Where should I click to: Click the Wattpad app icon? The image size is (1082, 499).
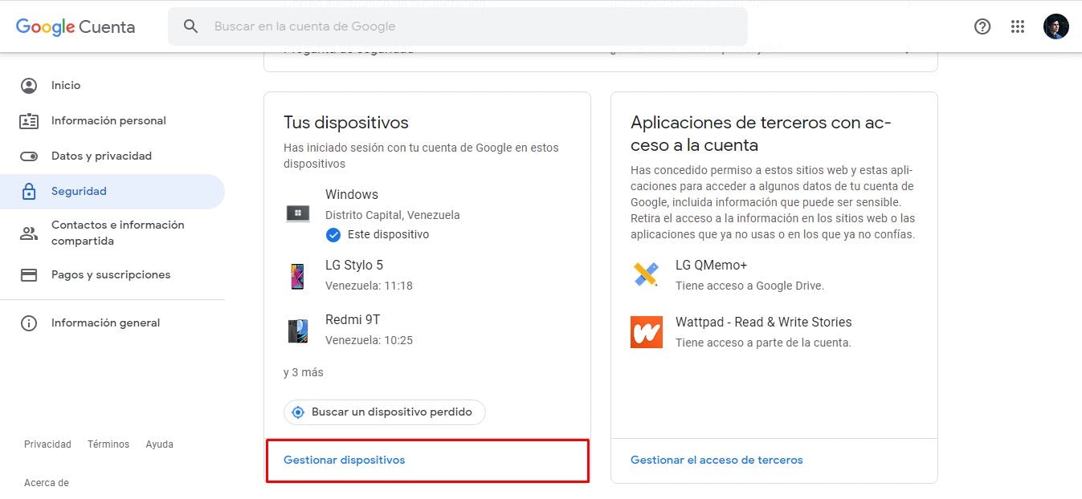(x=646, y=331)
